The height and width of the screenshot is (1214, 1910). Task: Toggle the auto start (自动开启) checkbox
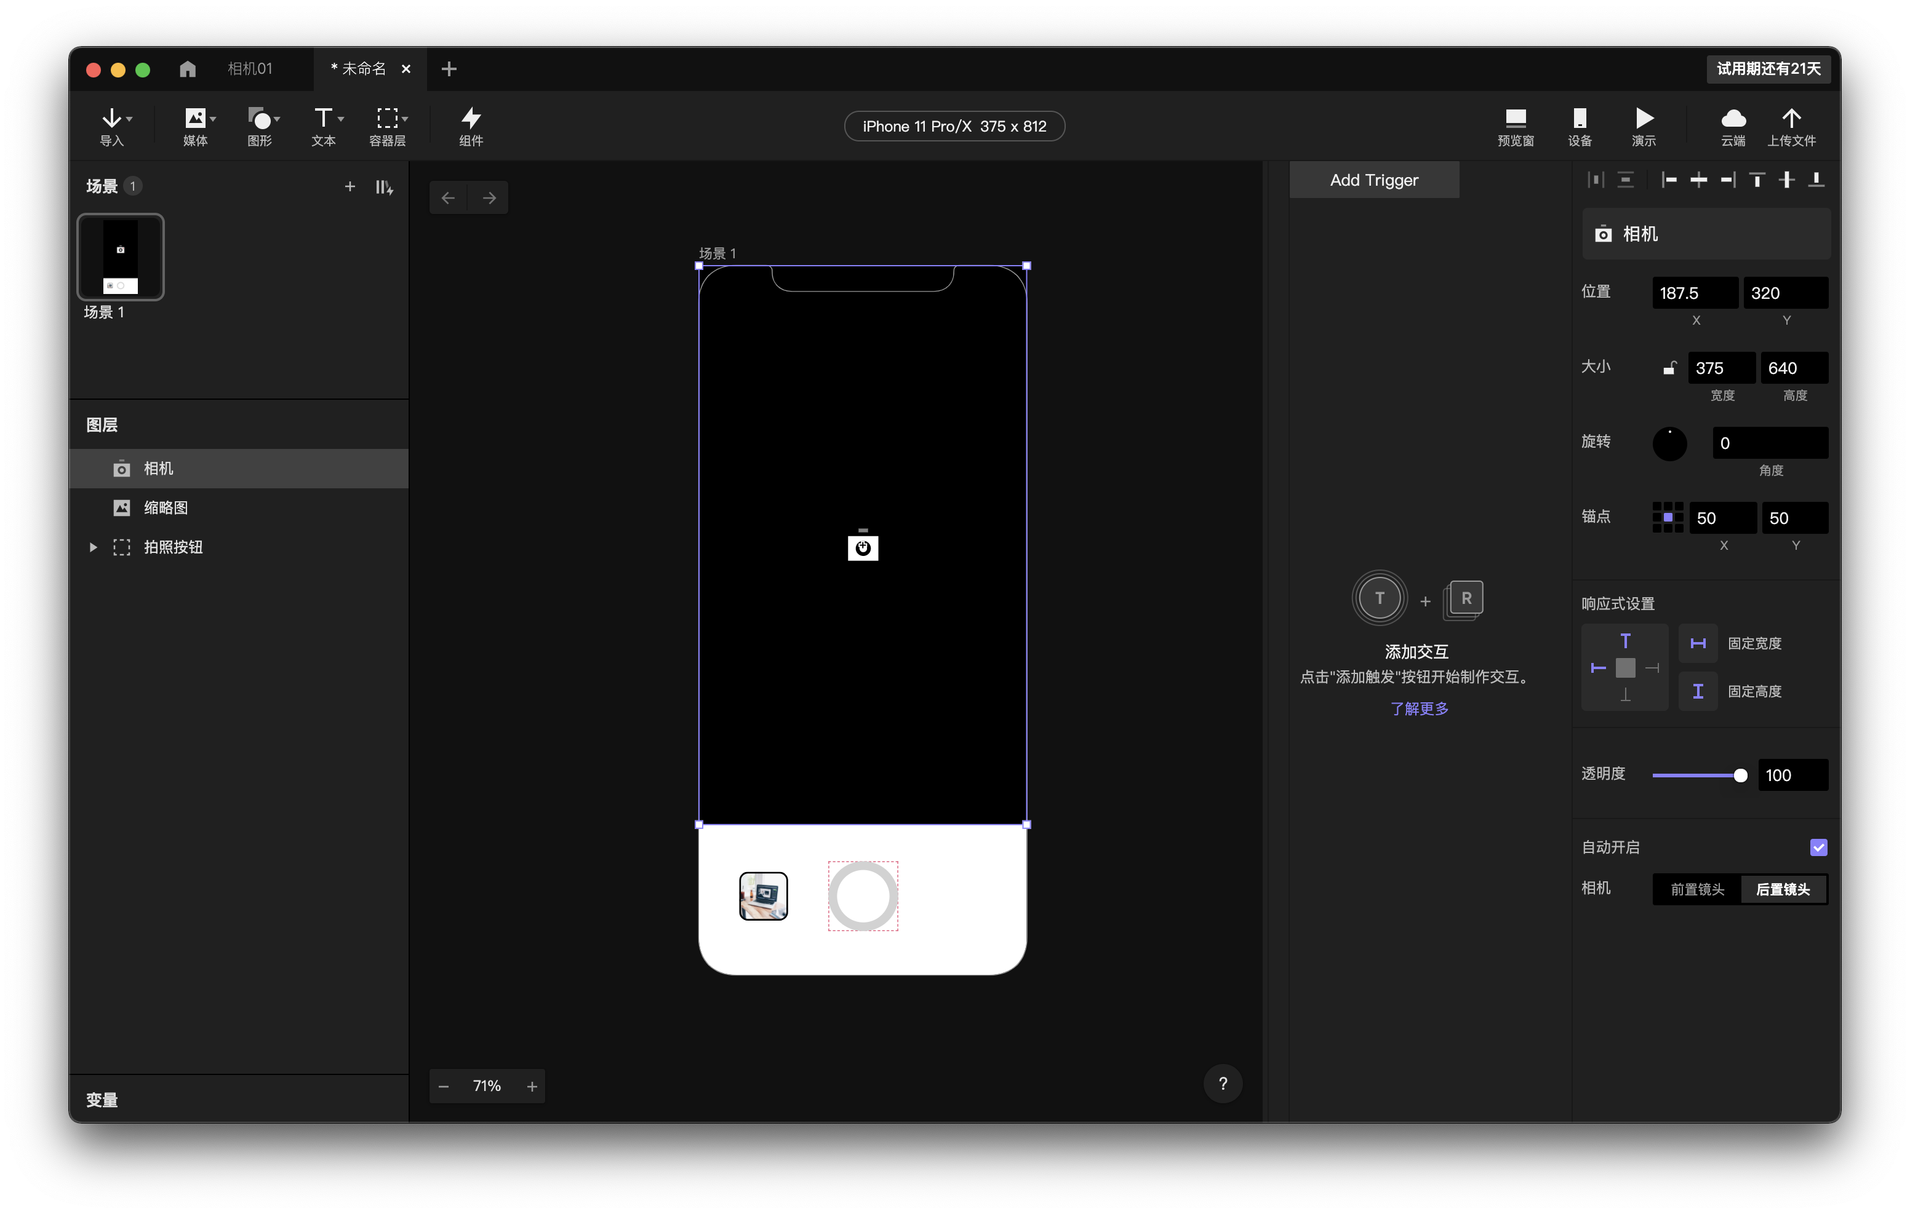tap(1818, 847)
